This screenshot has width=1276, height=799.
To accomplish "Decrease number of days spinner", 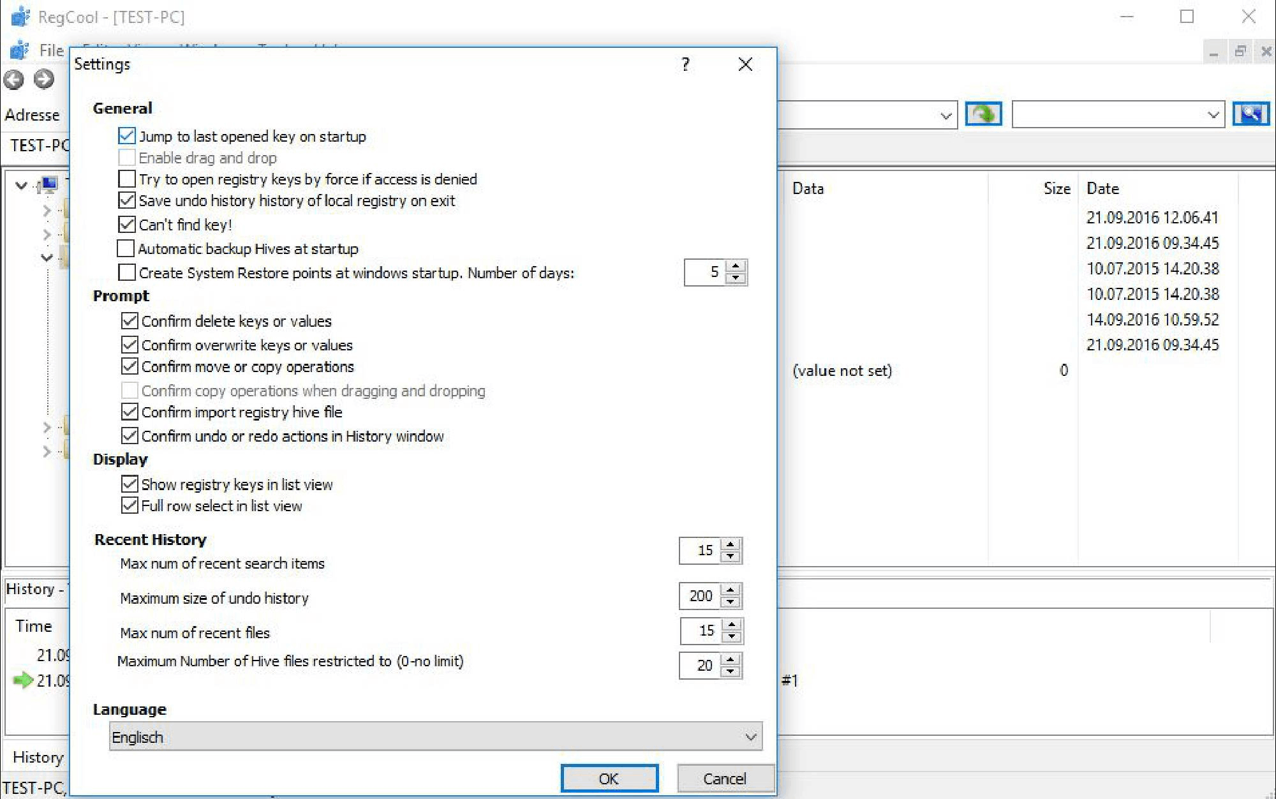I will pyautogui.click(x=736, y=278).
